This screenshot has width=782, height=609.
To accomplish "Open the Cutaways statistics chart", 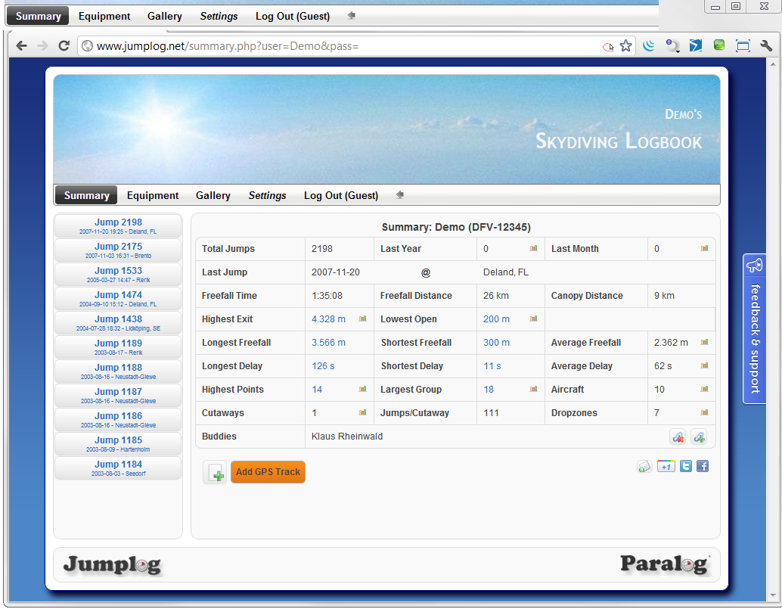I will coord(362,413).
